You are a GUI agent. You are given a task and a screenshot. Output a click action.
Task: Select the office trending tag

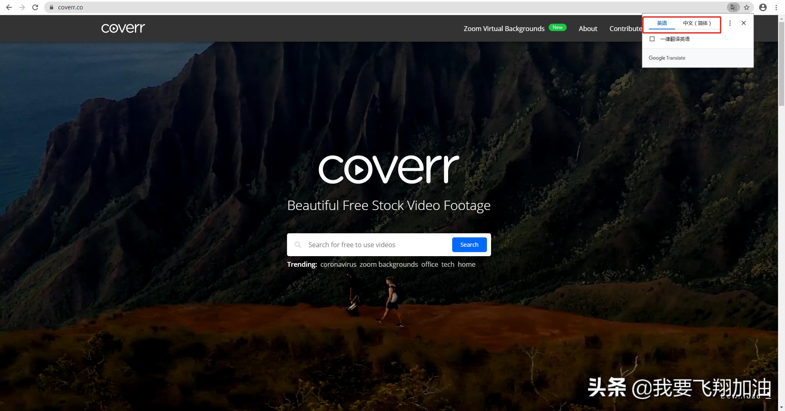pos(430,264)
